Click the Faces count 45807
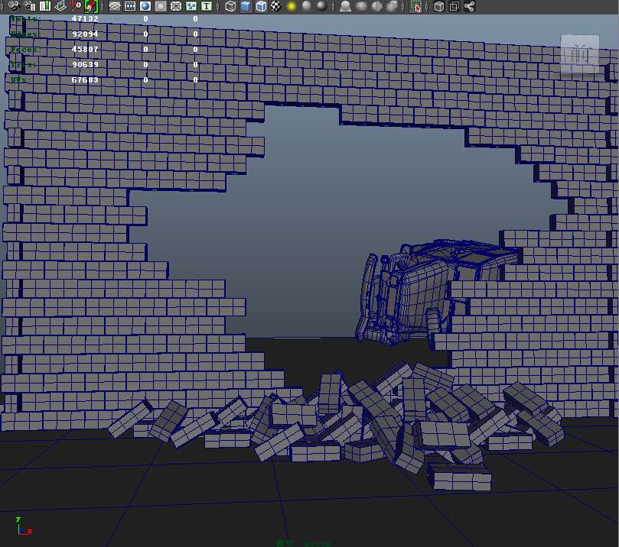Screen dimensions: 619x547 tap(85, 49)
